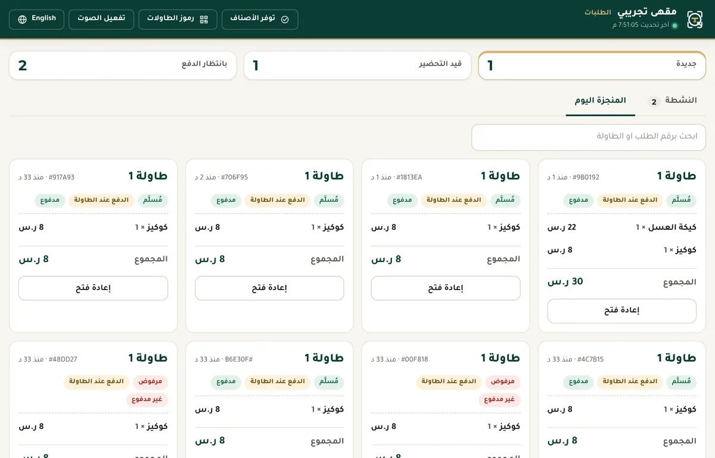Click the count badge 2 on النشطة tab

pos(654,102)
